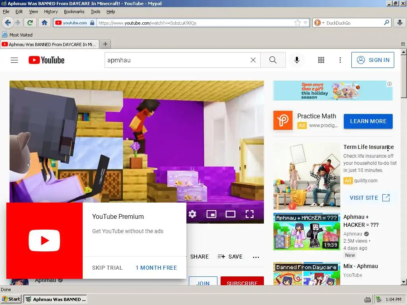Open the Most Visited bookmarks folder

pos(17,35)
